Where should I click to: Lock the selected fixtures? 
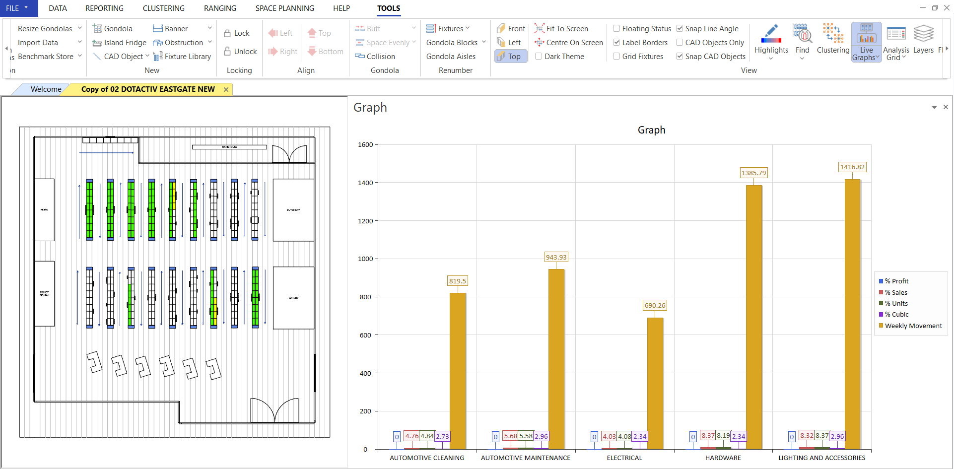click(237, 33)
